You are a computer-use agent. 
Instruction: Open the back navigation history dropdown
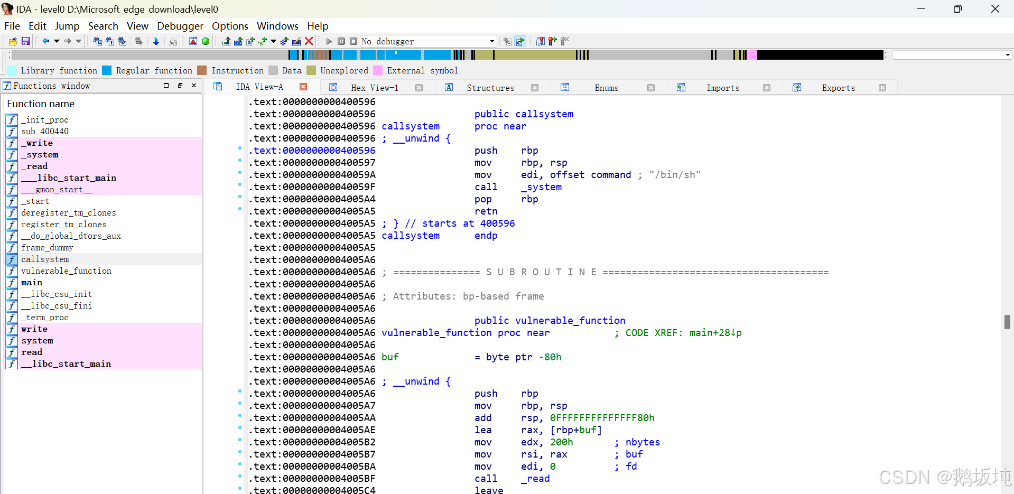click(57, 41)
